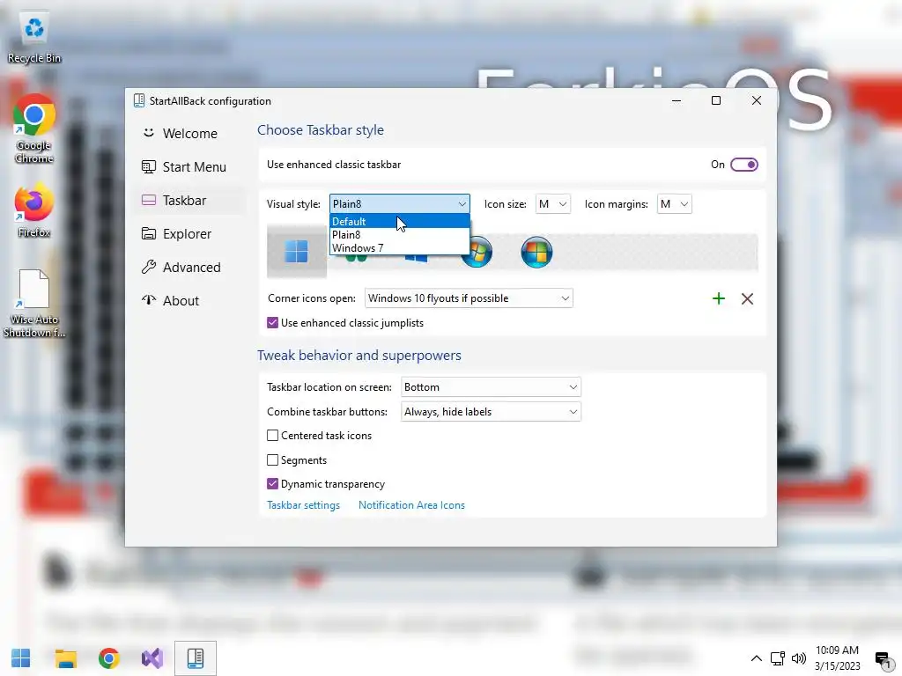
Task: Choose the rightmost glossy orb start button
Action: coord(536,253)
